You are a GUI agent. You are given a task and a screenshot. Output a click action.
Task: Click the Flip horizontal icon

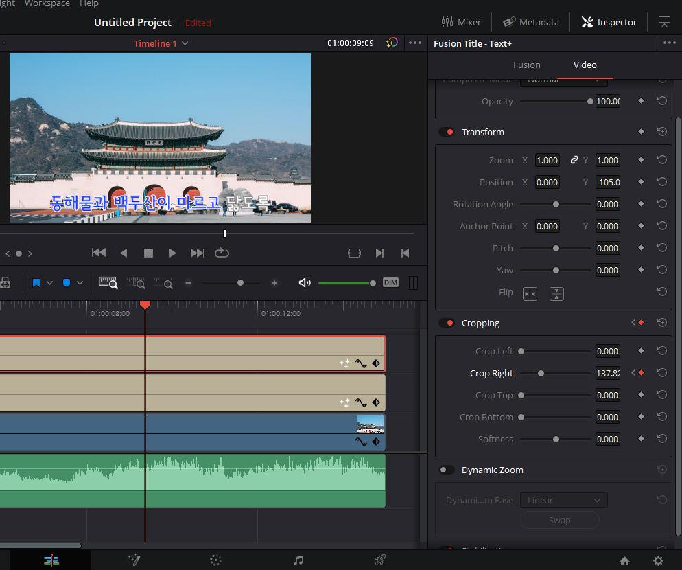[x=530, y=294]
